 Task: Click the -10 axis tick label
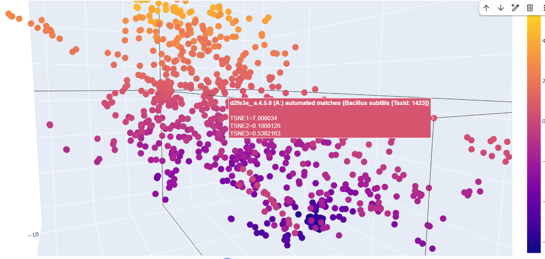tap(33, 234)
